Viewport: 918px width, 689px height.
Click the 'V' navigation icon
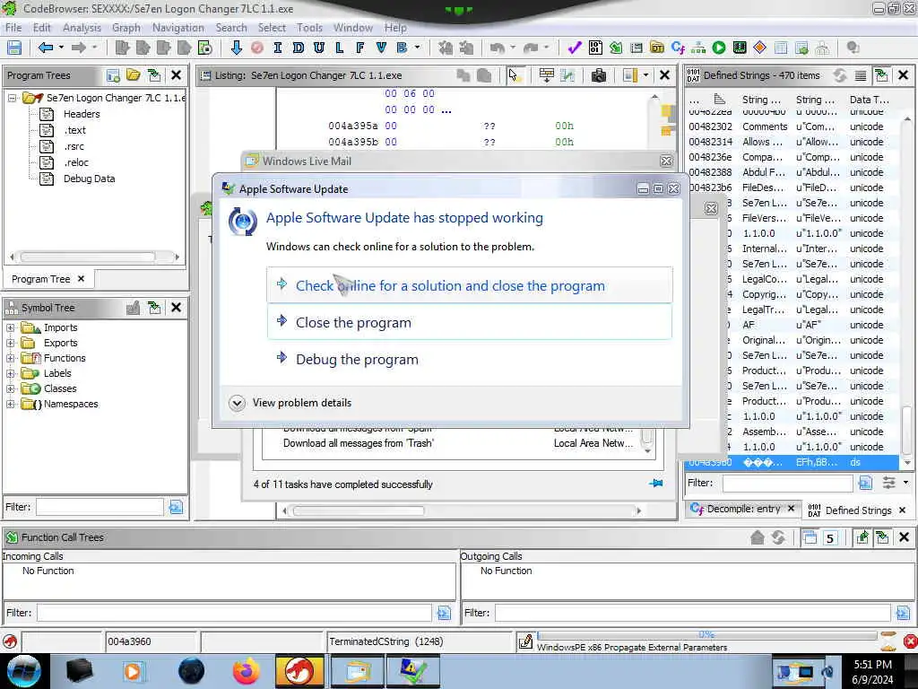381,48
